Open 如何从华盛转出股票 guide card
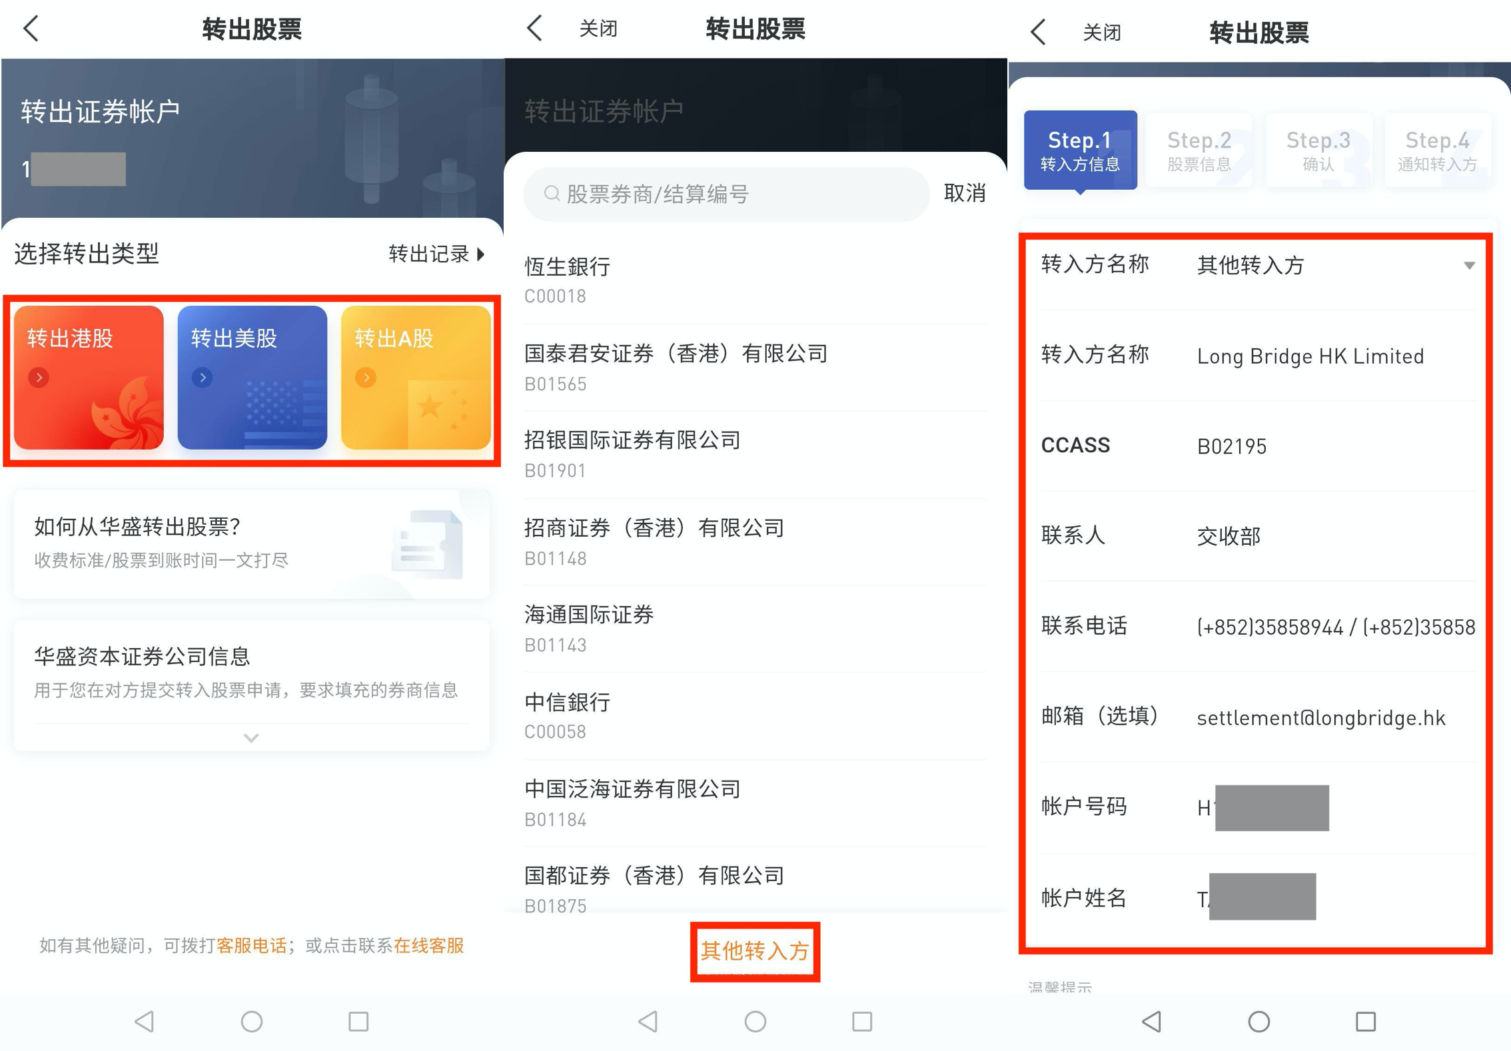 252,544
